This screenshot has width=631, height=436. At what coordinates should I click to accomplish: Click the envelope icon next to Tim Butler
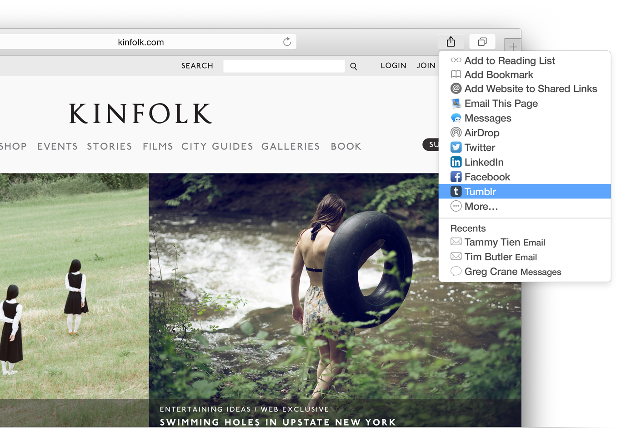(x=456, y=256)
